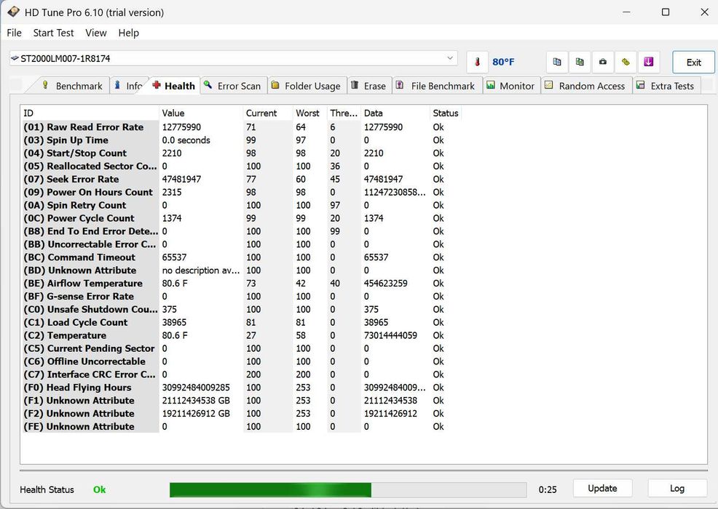Click the Worst column header
This screenshot has width=718, height=509.
coord(309,113)
